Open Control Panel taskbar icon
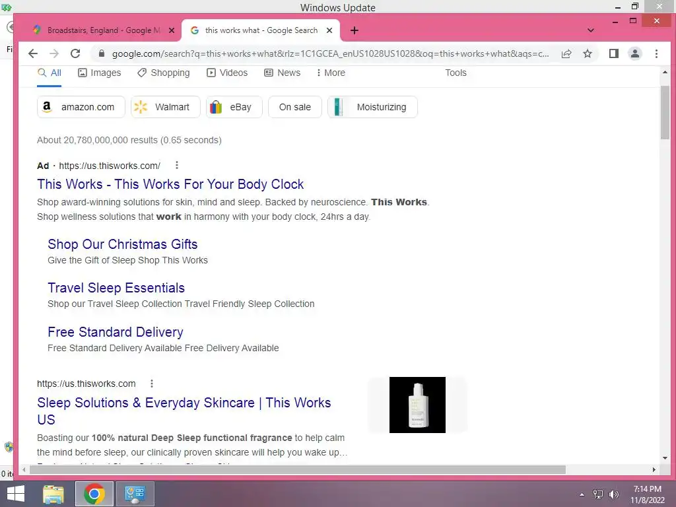Screen dimensions: 676x507 [135, 494]
